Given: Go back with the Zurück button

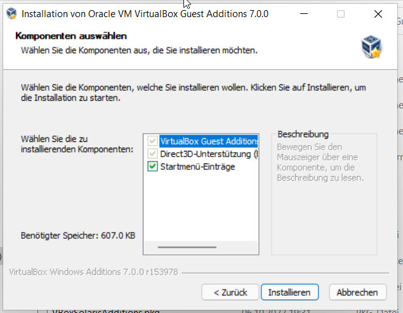Looking at the screenshot, I should 230,292.
